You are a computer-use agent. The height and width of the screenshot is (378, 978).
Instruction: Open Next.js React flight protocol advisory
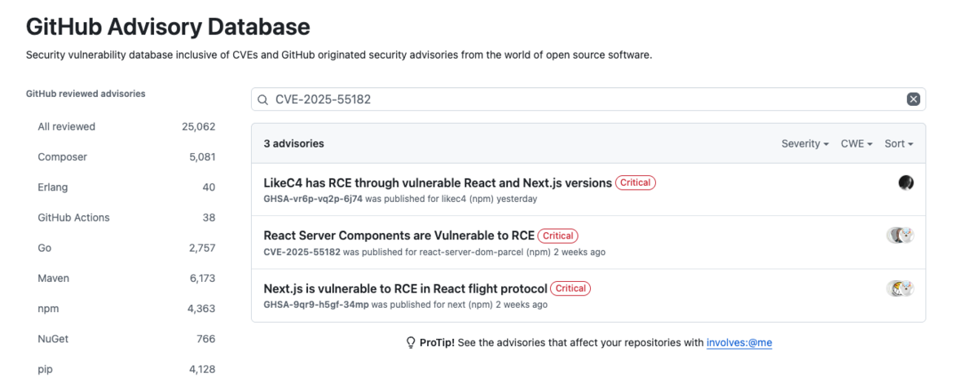pyautogui.click(x=405, y=288)
